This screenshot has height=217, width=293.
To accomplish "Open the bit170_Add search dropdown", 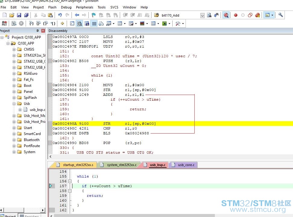I will pyautogui.click(x=202, y=15).
